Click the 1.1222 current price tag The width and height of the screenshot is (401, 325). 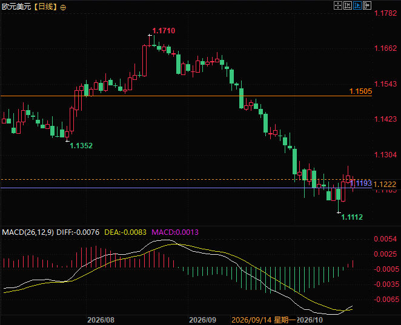point(385,184)
